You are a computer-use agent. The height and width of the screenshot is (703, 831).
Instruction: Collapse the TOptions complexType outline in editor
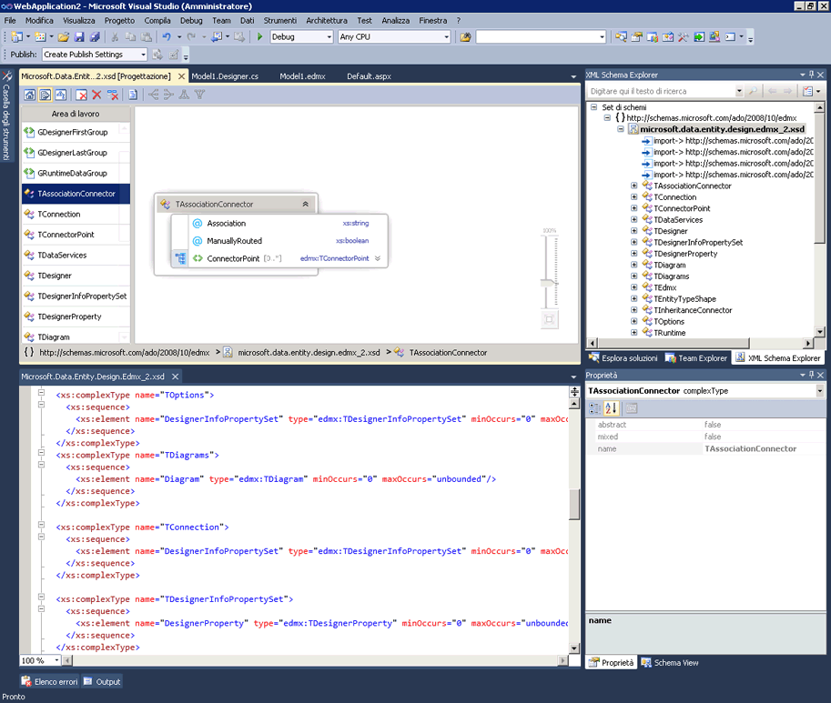tap(41, 392)
